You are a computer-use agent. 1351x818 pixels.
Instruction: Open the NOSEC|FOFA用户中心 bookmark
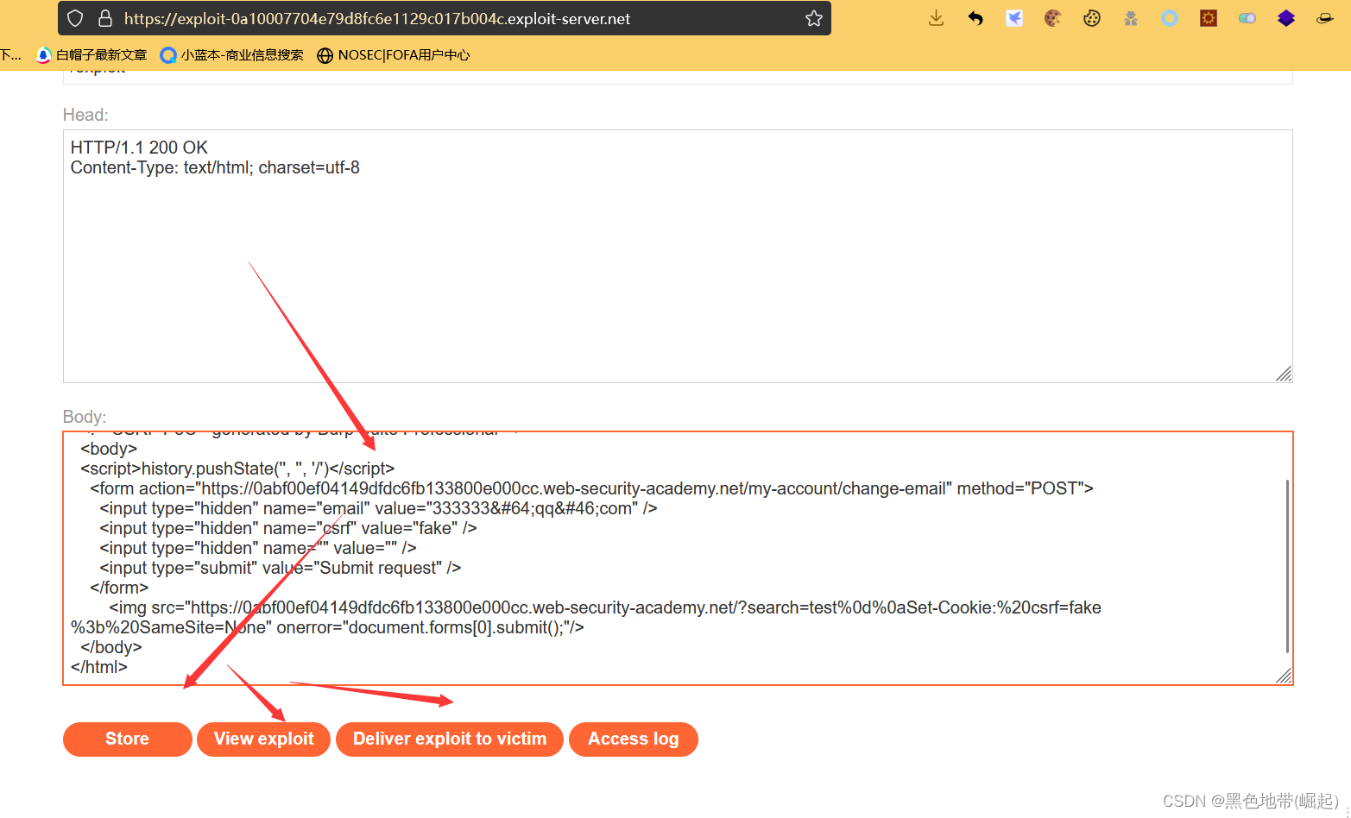click(394, 55)
